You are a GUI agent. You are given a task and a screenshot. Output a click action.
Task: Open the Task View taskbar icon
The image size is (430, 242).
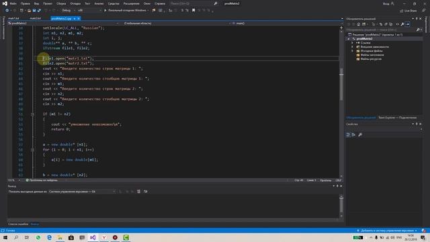[27, 237]
